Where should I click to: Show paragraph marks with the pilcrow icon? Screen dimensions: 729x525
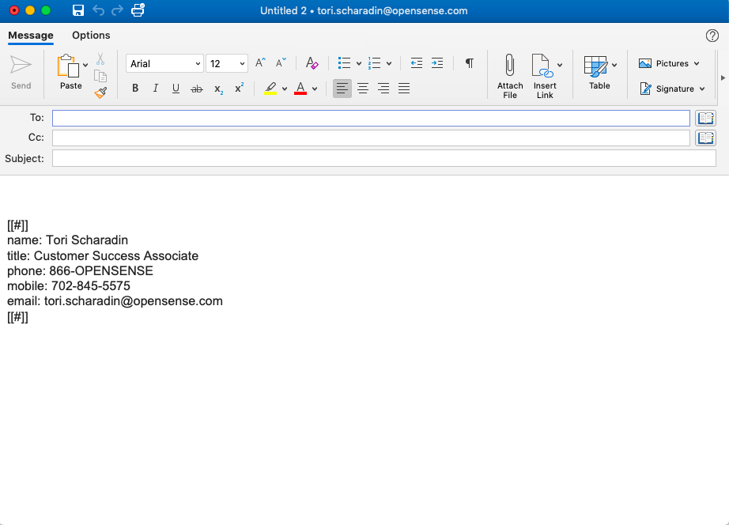tap(470, 62)
